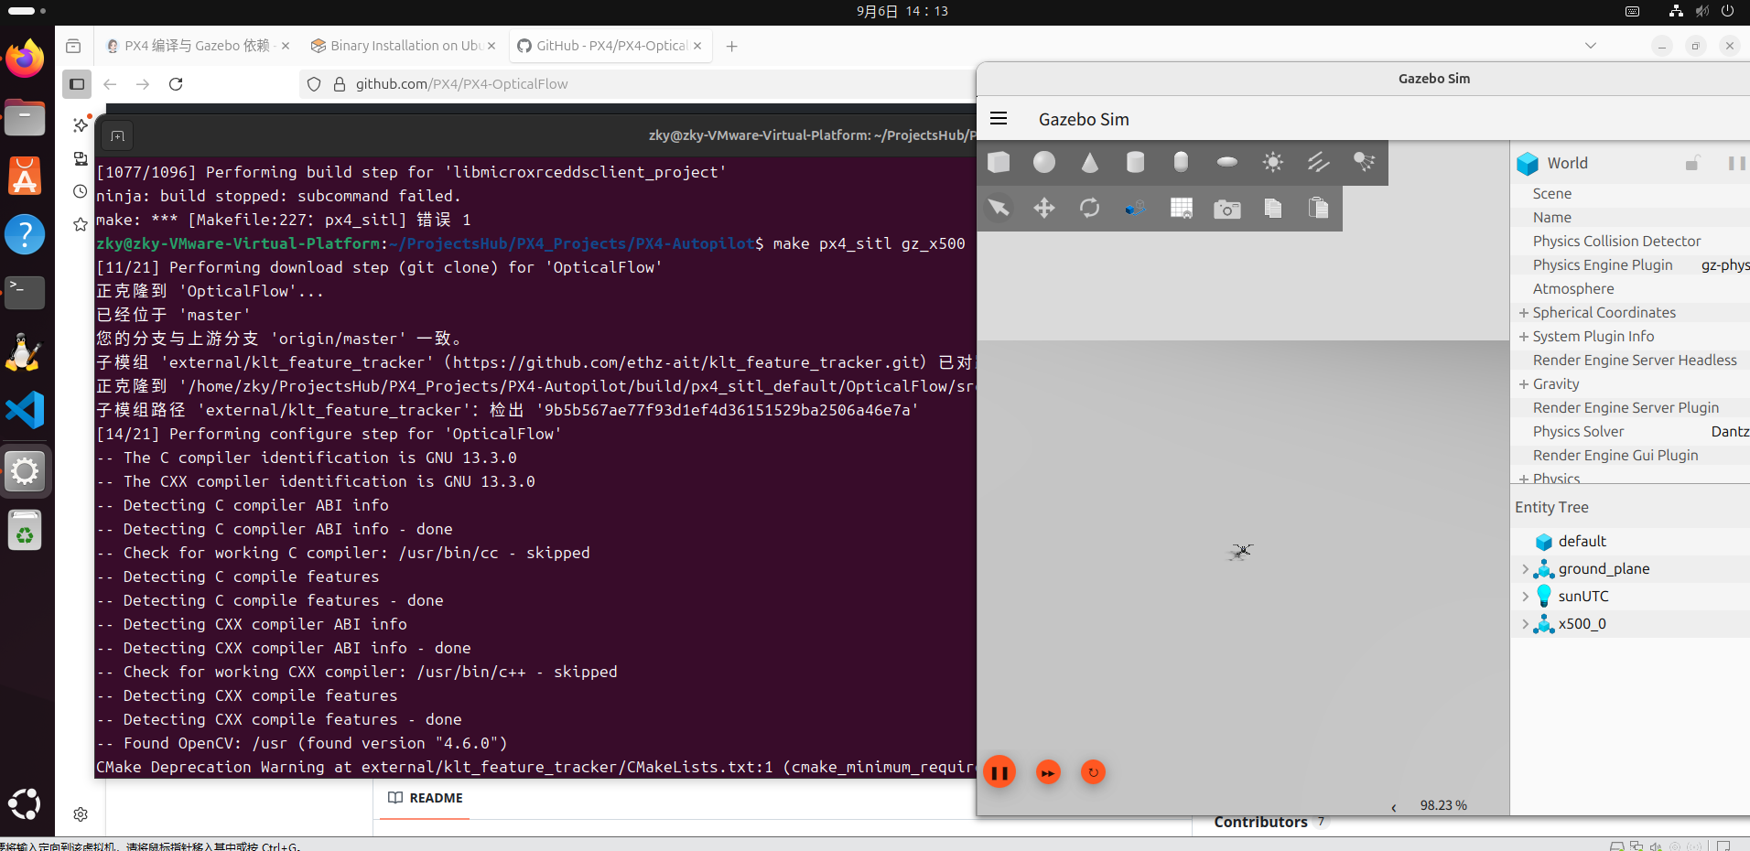This screenshot has width=1750, height=851.
Task: Click Render Engine Server Headless row
Action: 1630,361
